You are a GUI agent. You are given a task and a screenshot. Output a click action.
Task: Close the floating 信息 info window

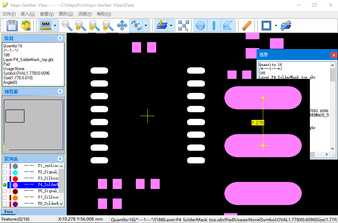[x=334, y=55]
